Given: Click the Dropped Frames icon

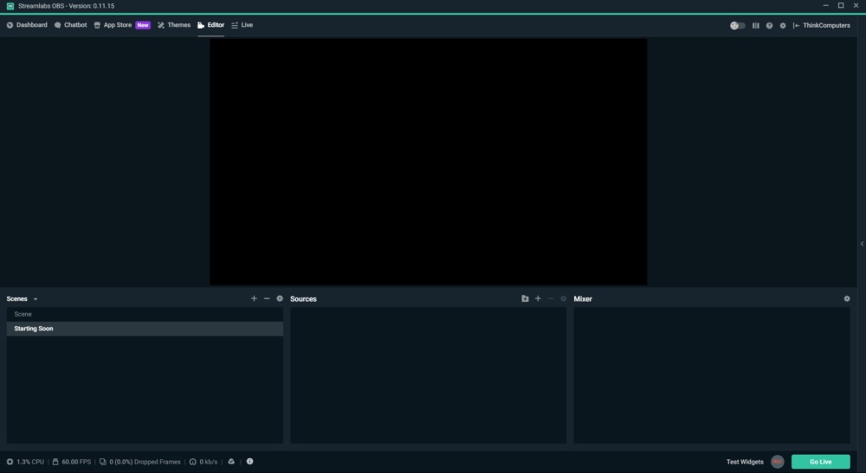Looking at the screenshot, I should [103, 462].
